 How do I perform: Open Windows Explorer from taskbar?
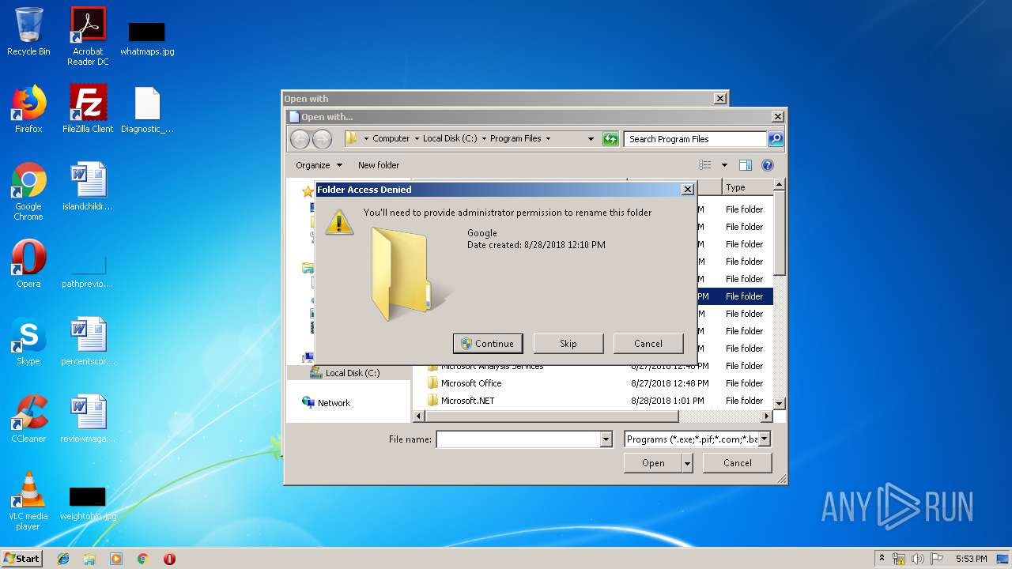coord(89,559)
